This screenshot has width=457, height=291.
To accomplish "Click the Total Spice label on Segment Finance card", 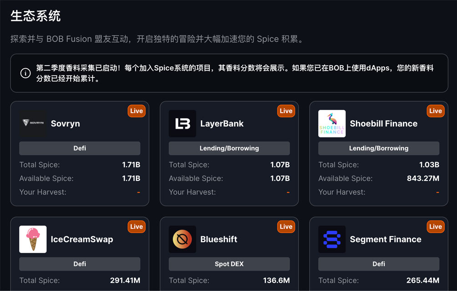I will (x=339, y=281).
